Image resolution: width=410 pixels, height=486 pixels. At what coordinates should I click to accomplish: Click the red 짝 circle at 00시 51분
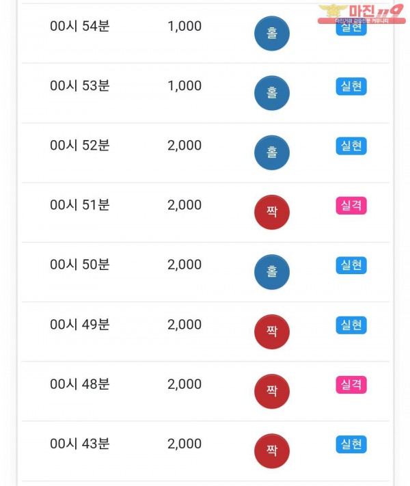point(272,212)
